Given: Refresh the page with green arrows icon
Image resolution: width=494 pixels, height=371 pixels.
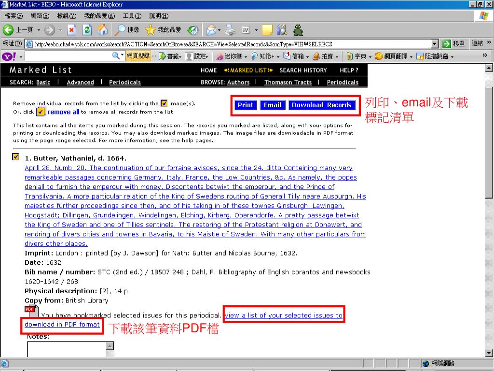Looking at the screenshot, I should [87, 30].
